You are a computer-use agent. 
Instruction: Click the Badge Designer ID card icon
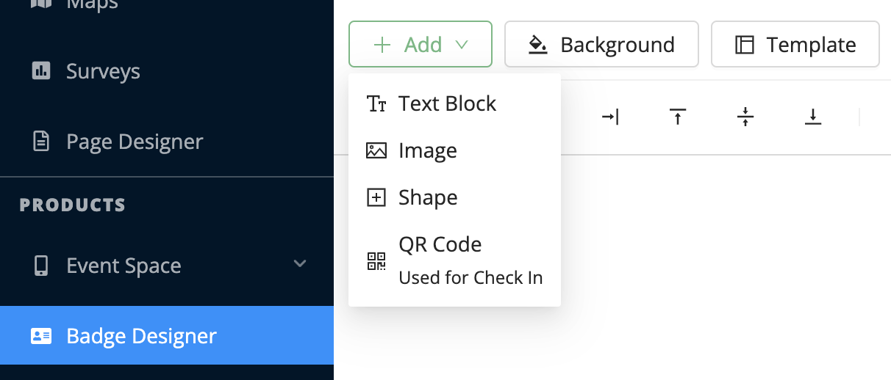(x=41, y=336)
